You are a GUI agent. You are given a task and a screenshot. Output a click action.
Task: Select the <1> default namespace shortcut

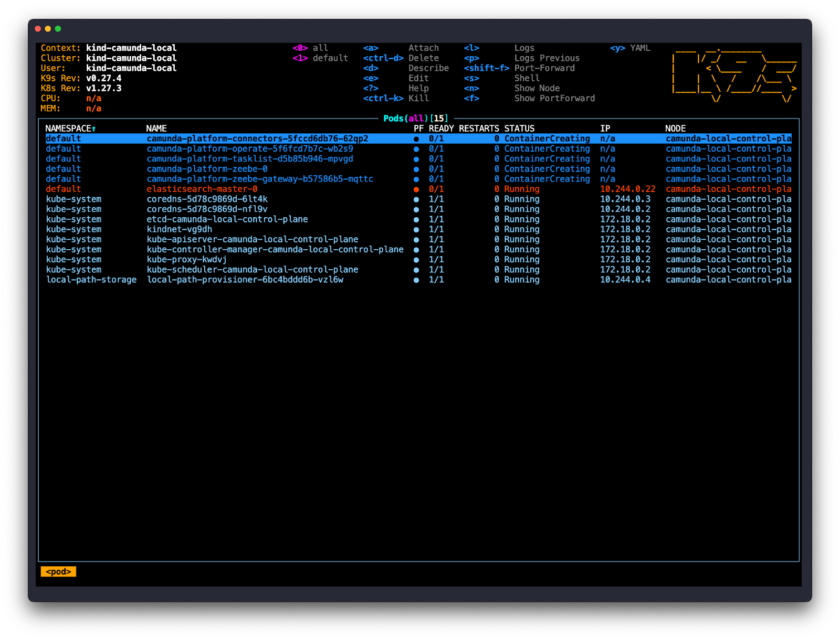320,58
